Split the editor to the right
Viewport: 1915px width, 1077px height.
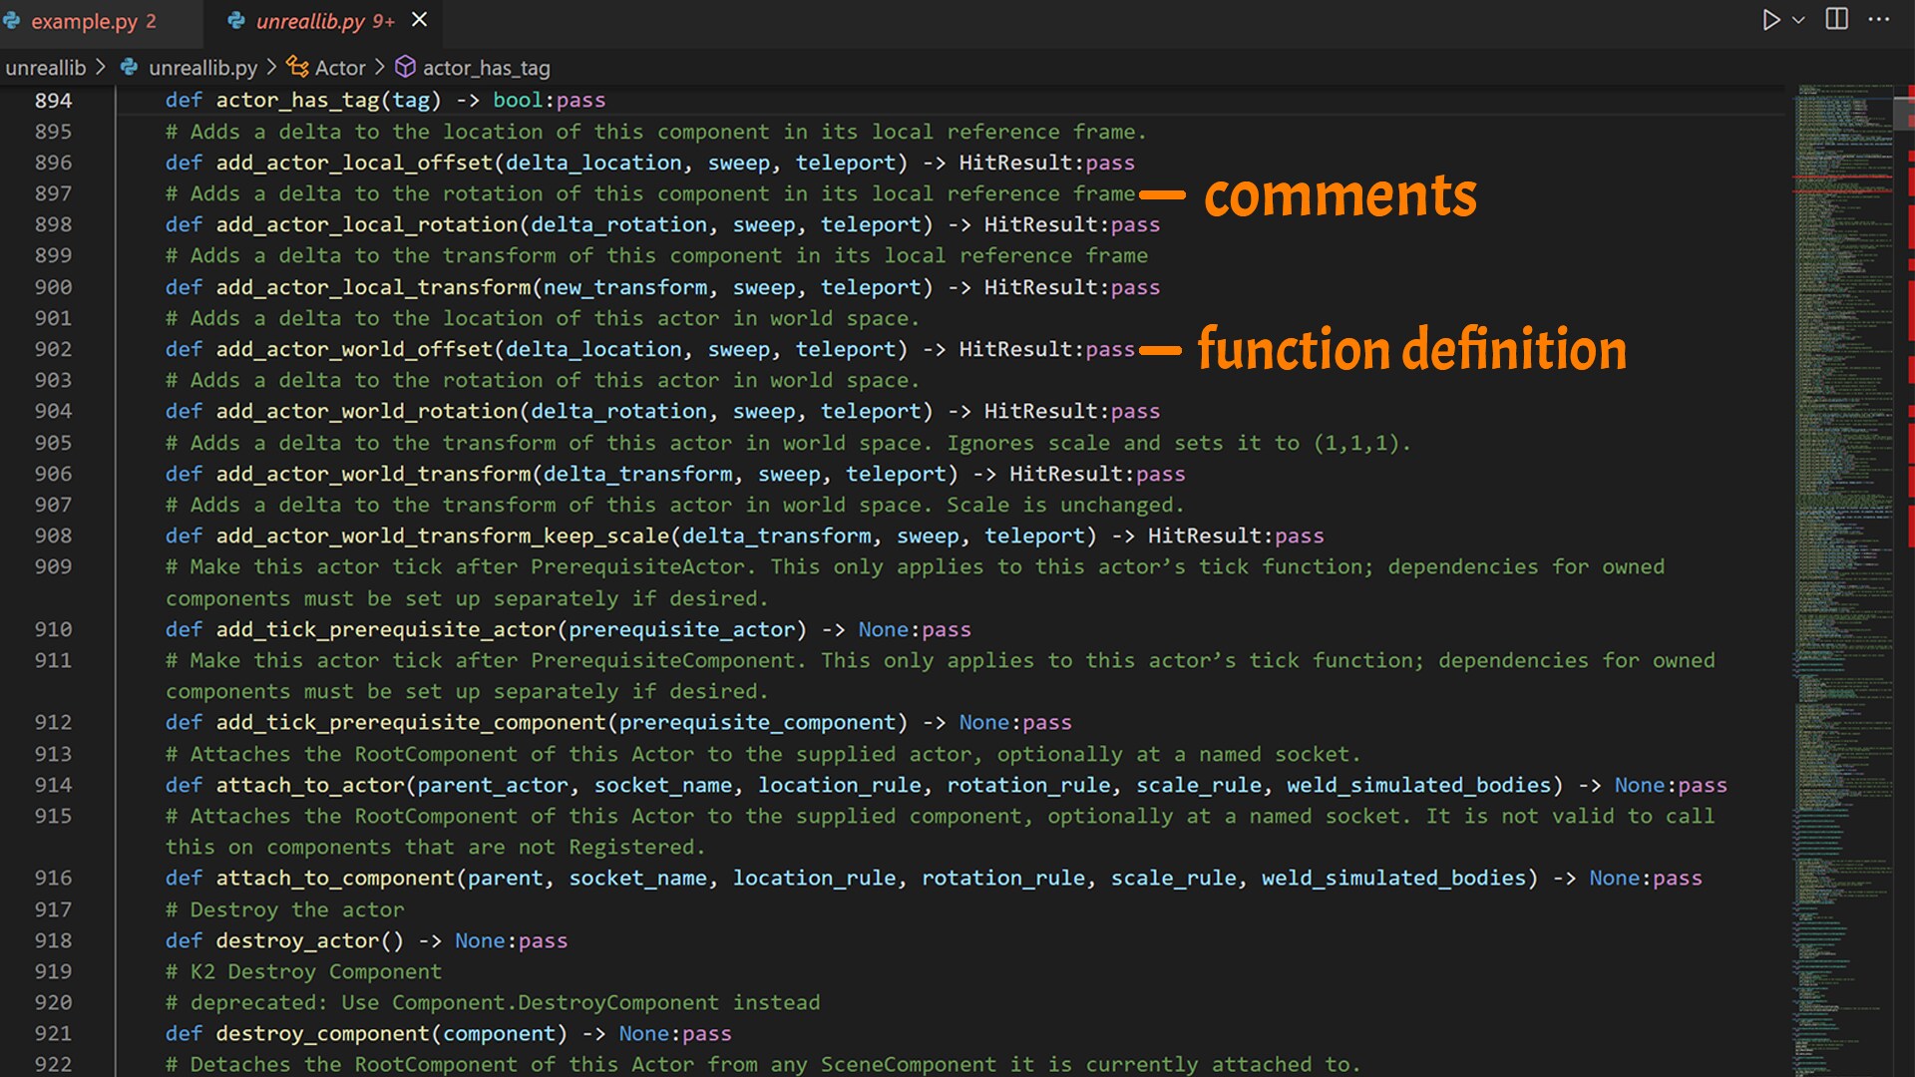click(1836, 20)
